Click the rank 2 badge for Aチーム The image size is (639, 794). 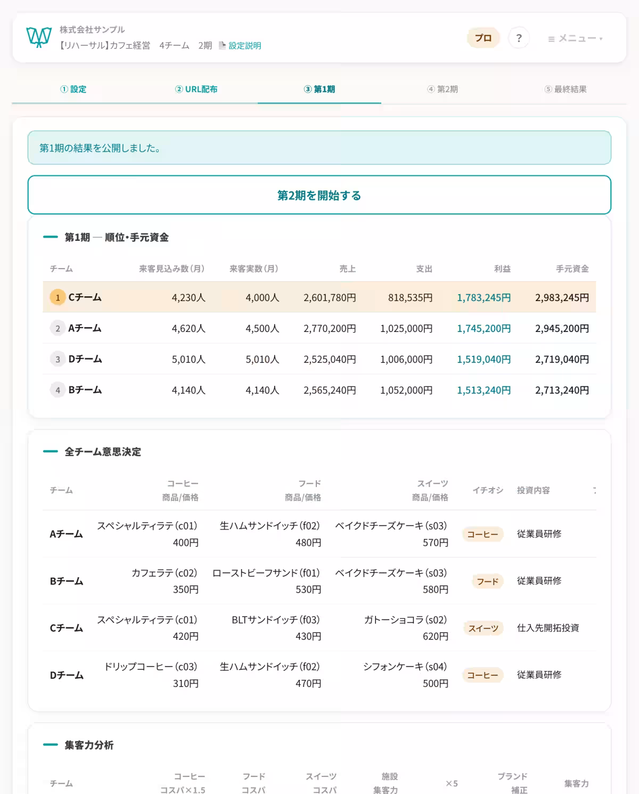tap(58, 328)
